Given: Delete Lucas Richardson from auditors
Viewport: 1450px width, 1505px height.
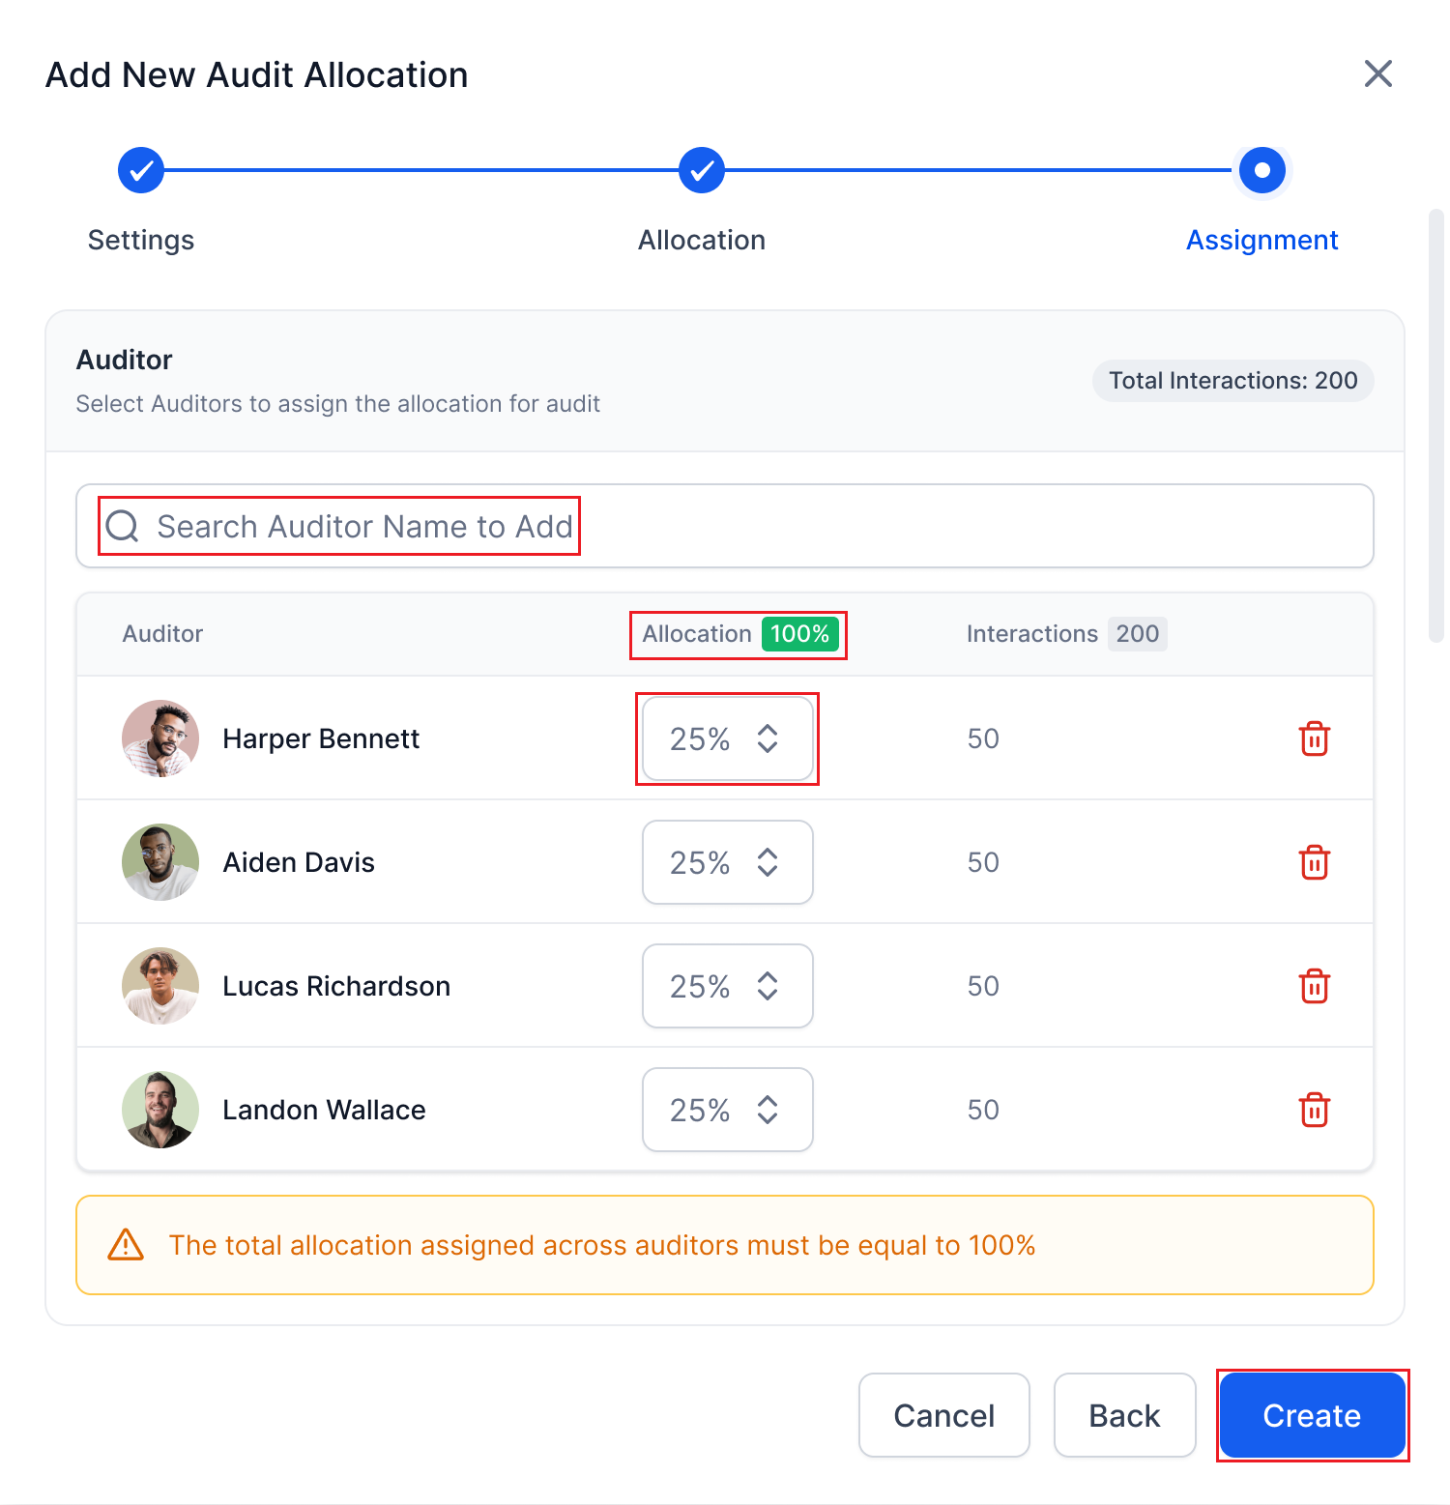Looking at the screenshot, I should coord(1314,986).
